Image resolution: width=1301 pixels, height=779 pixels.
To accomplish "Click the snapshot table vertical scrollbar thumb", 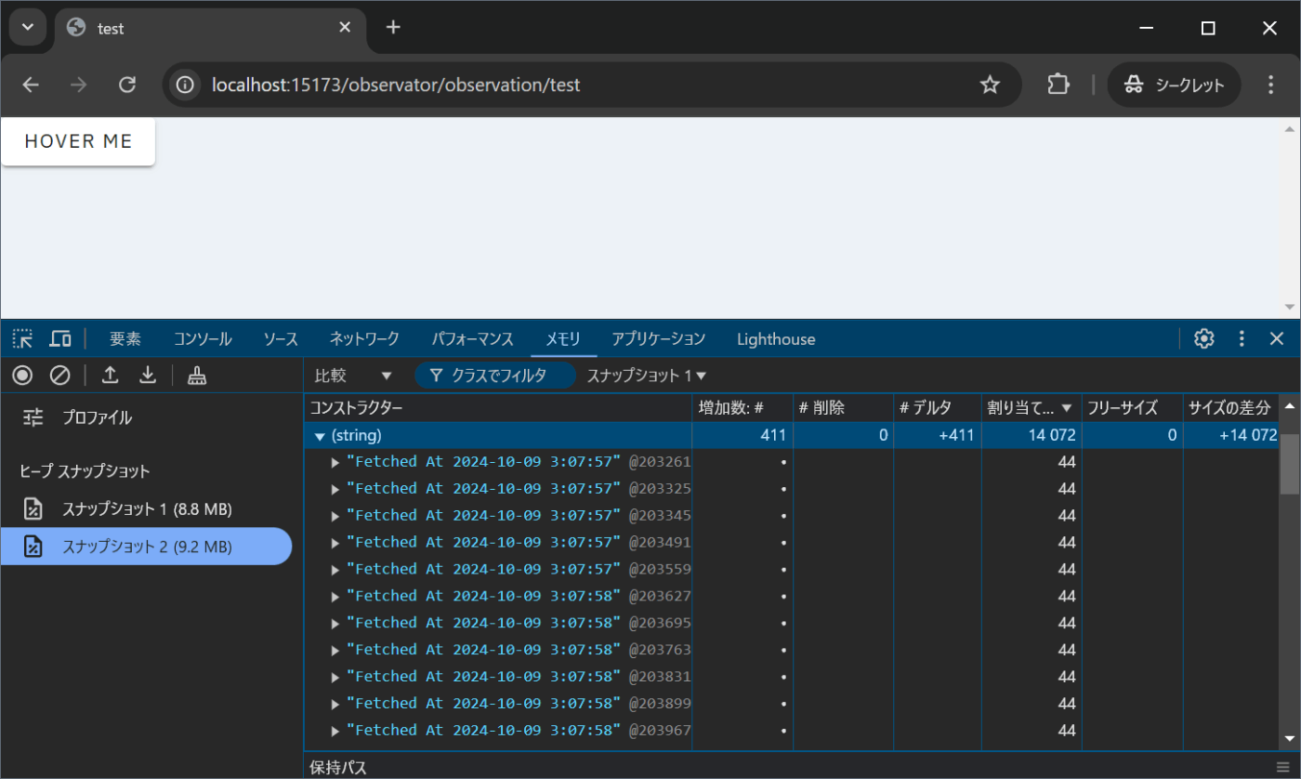I will pyautogui.click(x=1289, y=463).
